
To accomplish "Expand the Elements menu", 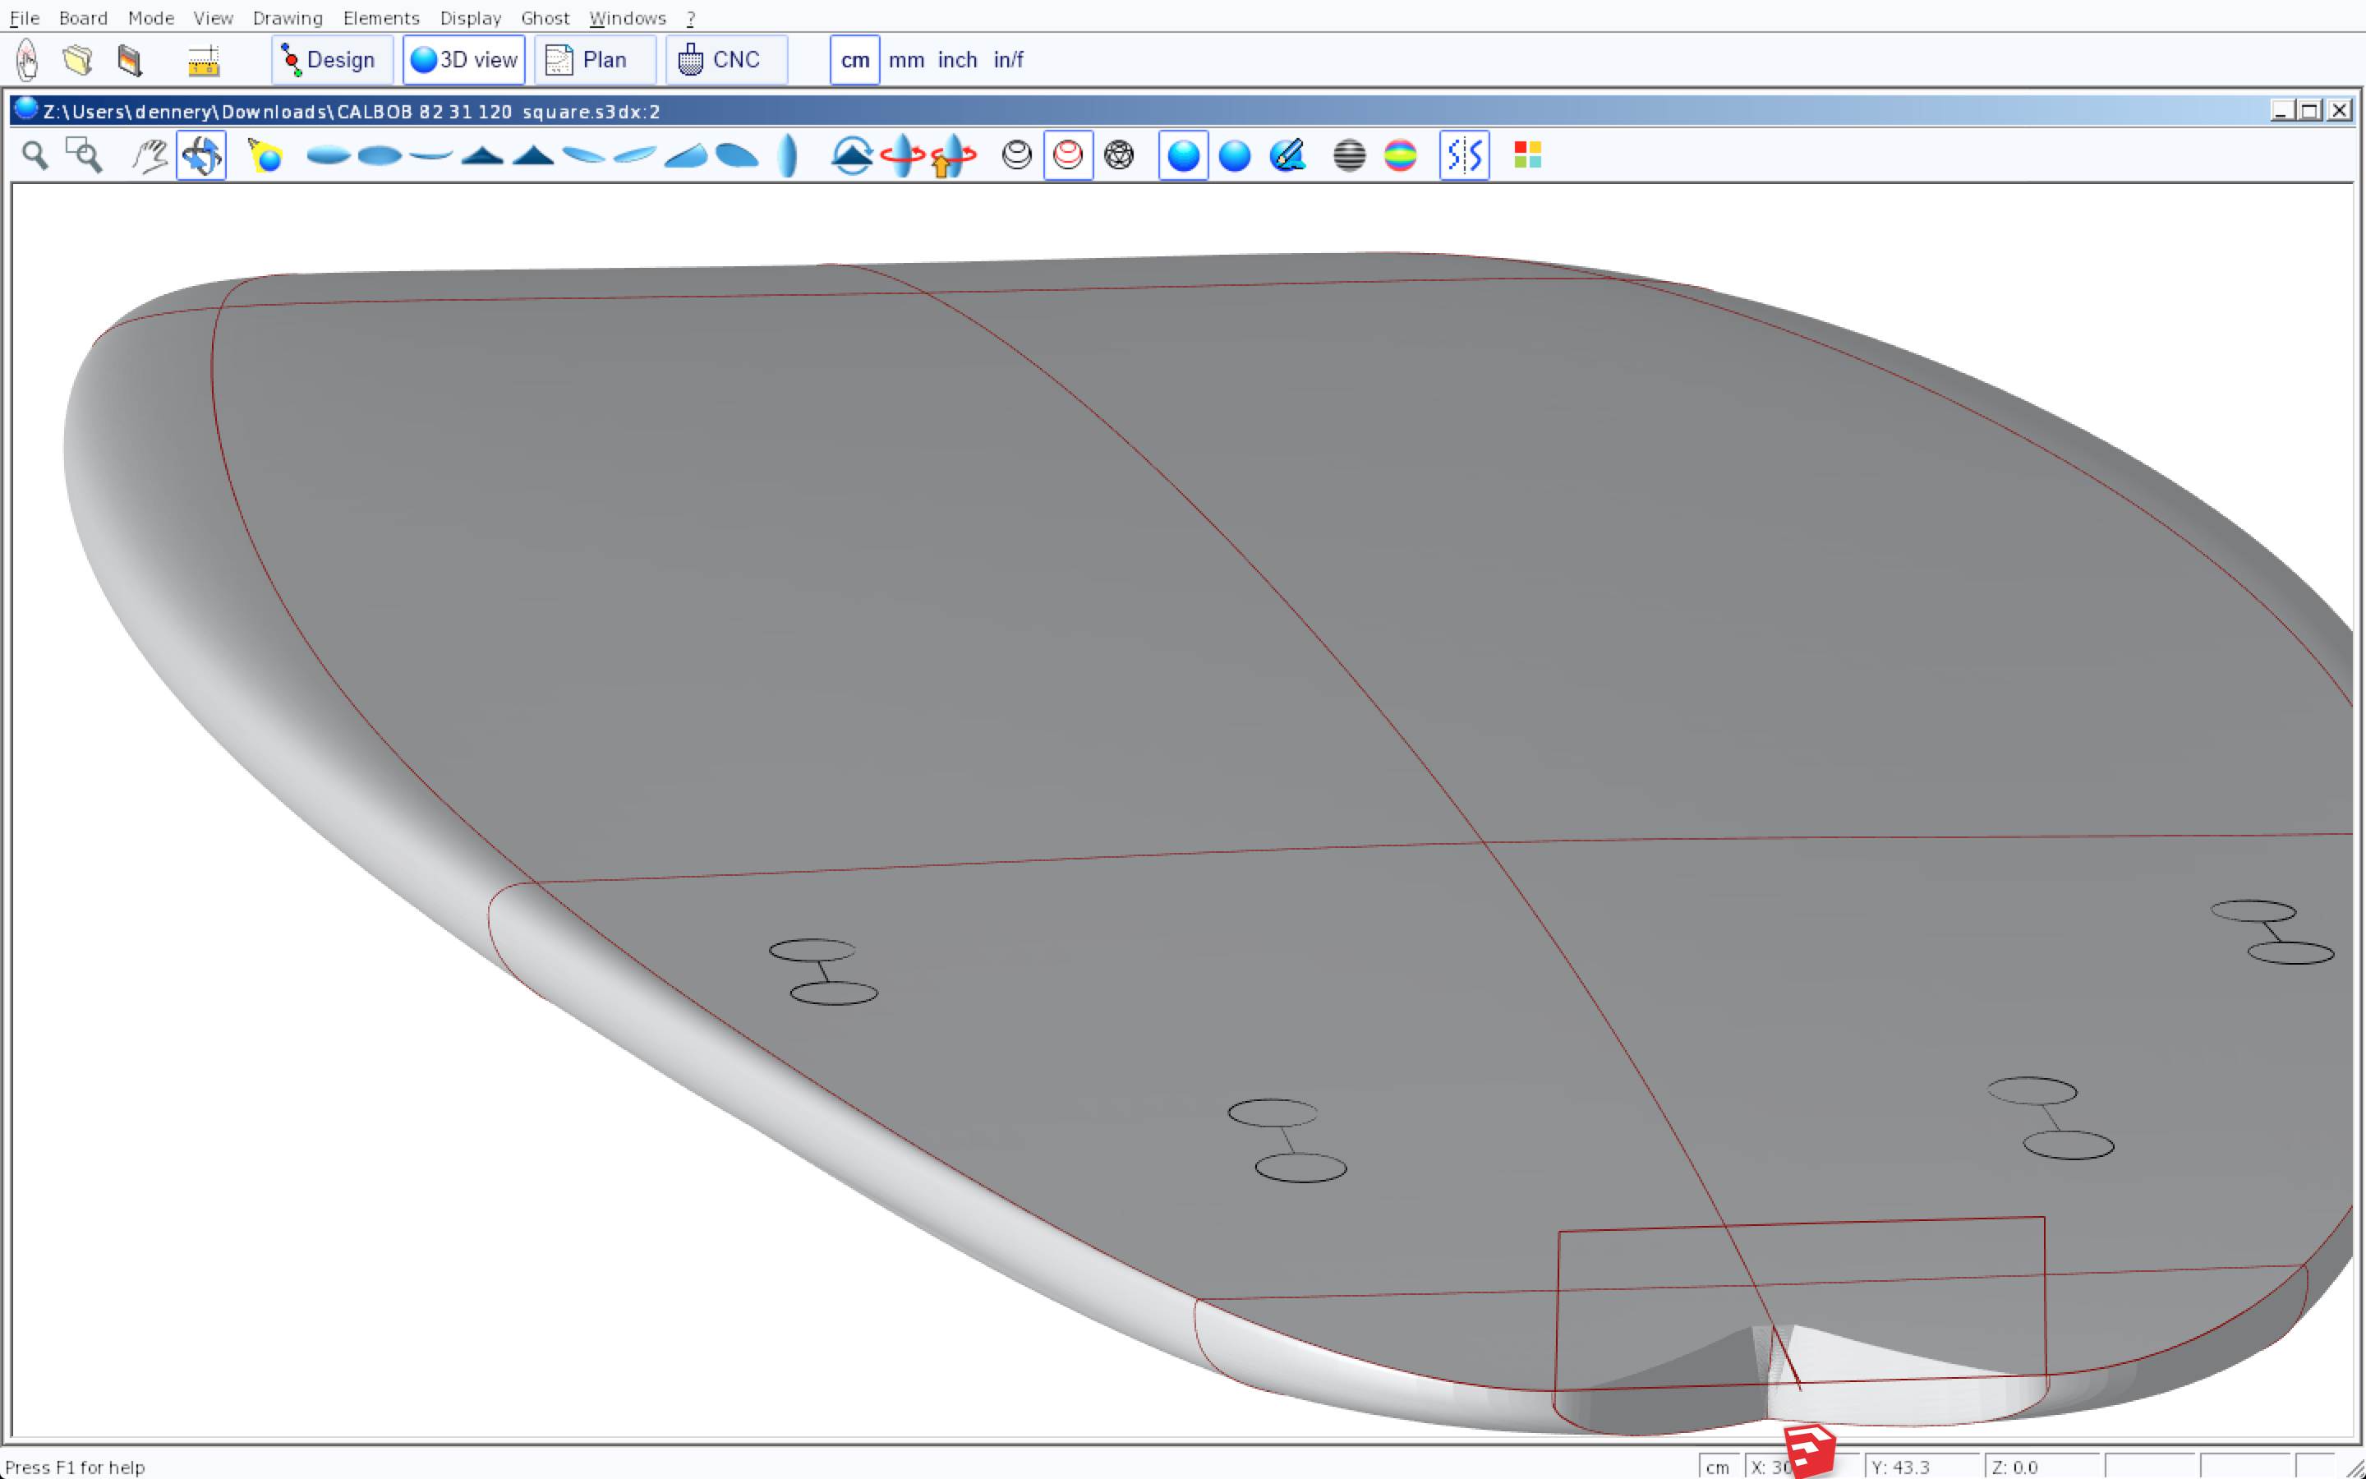I will coord(381,17).
